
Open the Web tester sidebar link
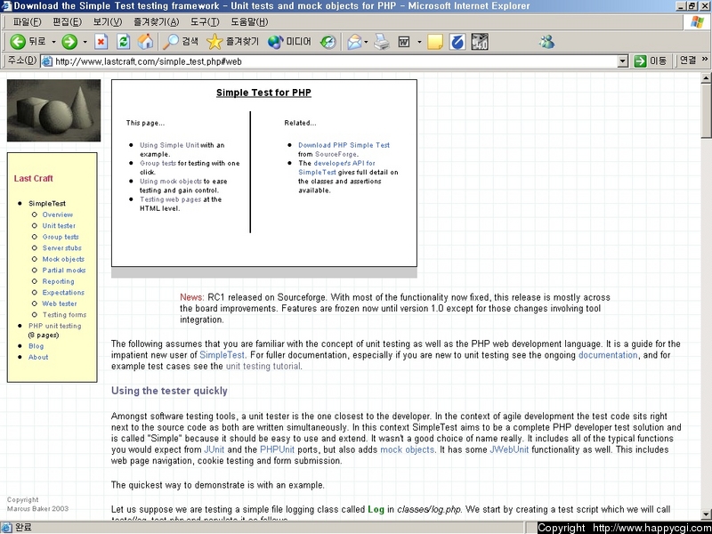(x=60, y=303)
